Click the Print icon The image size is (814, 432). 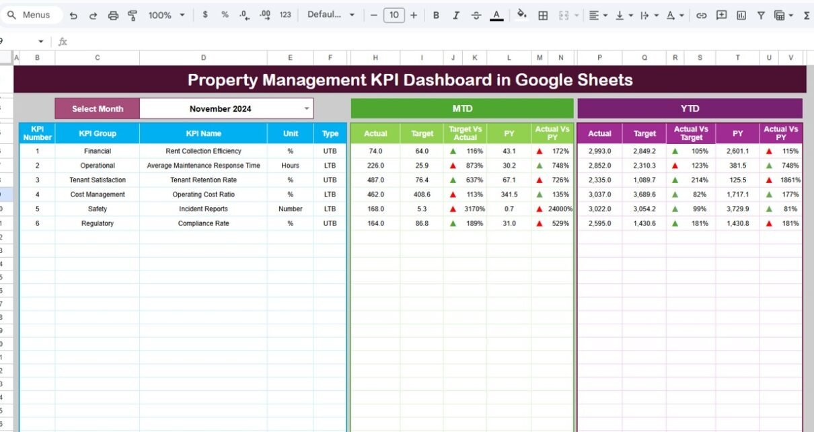point(113,15)
